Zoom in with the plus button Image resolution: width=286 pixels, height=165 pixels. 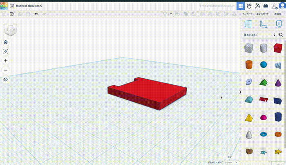tap(6, 61)
